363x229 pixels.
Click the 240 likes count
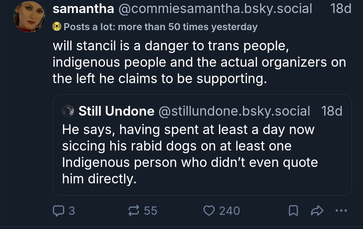[230, 211]
